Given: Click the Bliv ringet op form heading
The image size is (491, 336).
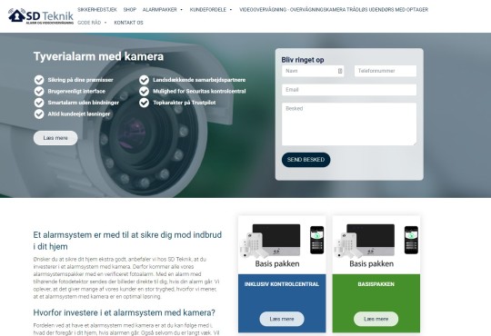Looking at the screenshot, I should click(303, 60).
